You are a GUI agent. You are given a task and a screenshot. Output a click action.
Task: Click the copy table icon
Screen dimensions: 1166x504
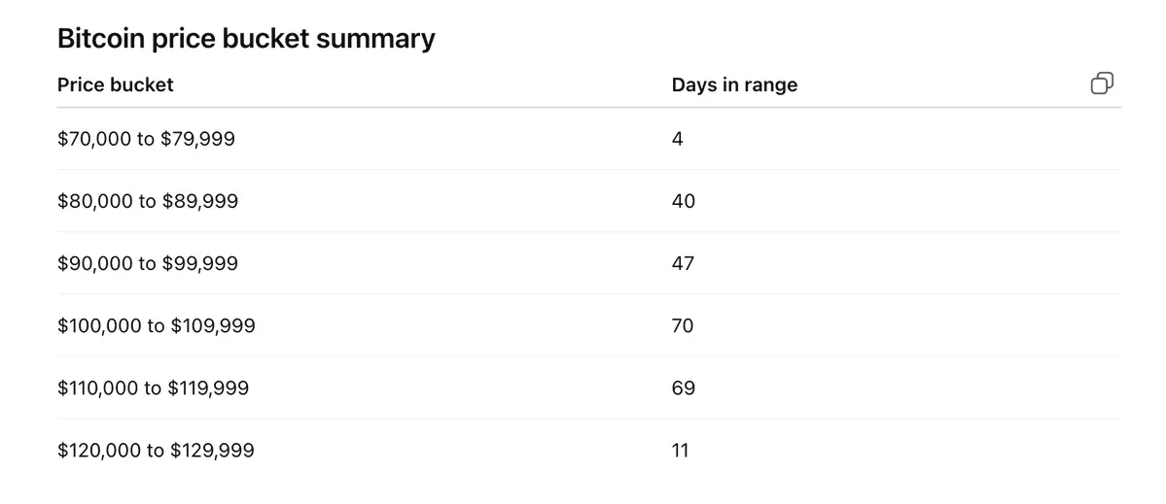pos(1102,84)
